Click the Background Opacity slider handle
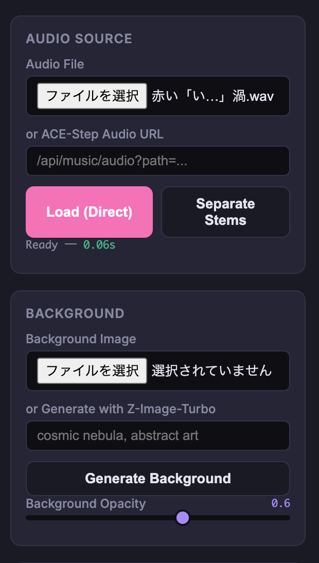 [x=183, y=518]
